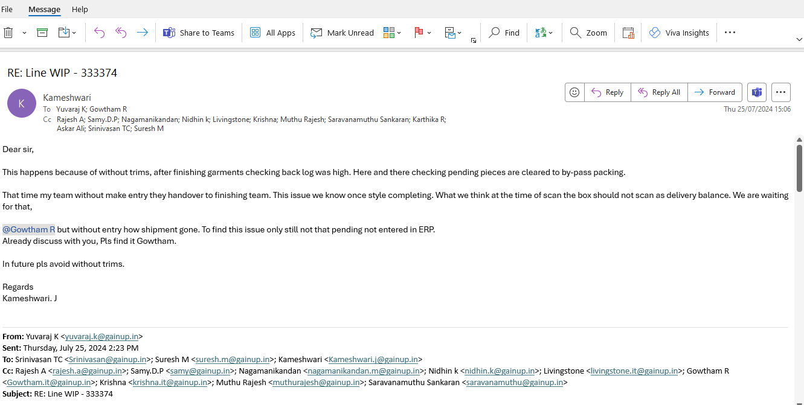This screenshot has width=804, height=405.
Task: Click the @Gowtham R mention
Action: (x=28, y=229)
